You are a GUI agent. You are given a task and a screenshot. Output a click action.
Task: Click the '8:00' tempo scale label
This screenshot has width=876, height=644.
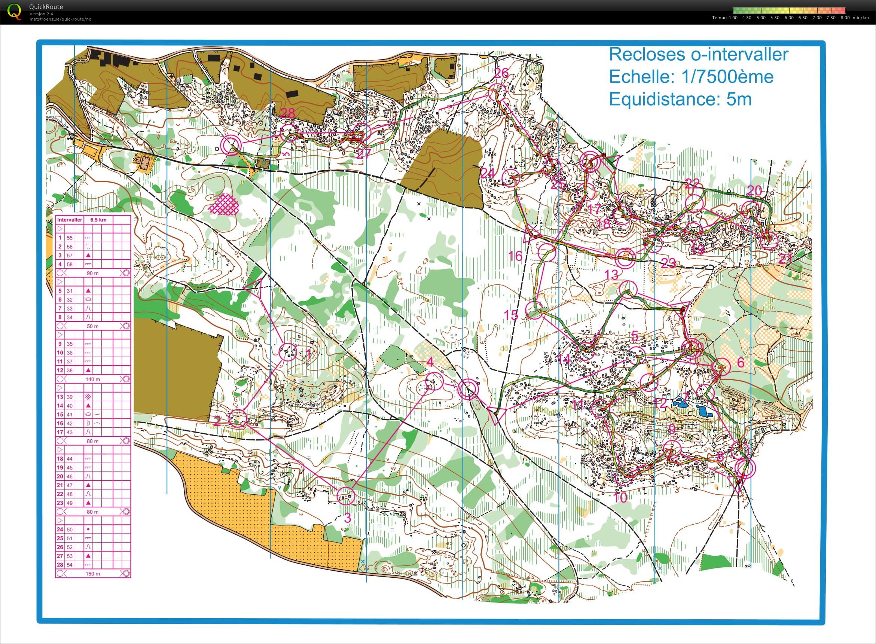[x=845, y=18]
